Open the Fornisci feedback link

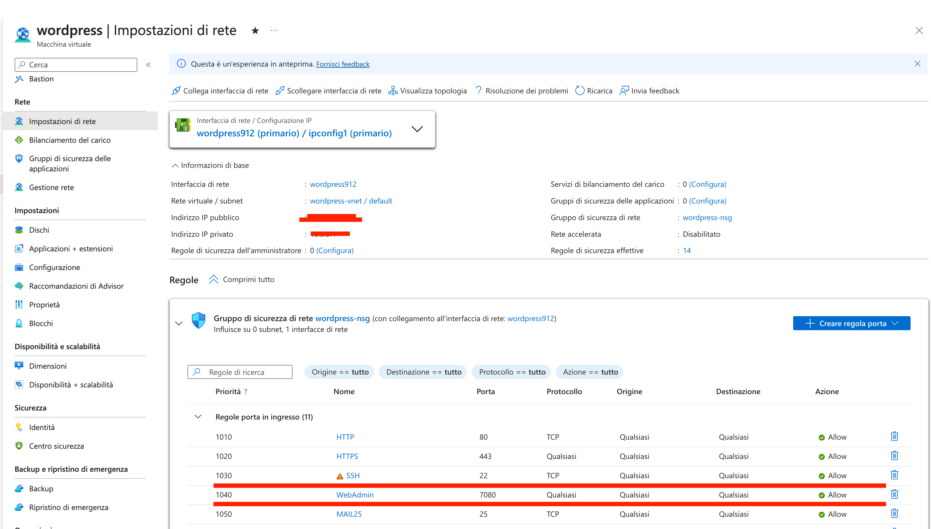tap(343, 64)
